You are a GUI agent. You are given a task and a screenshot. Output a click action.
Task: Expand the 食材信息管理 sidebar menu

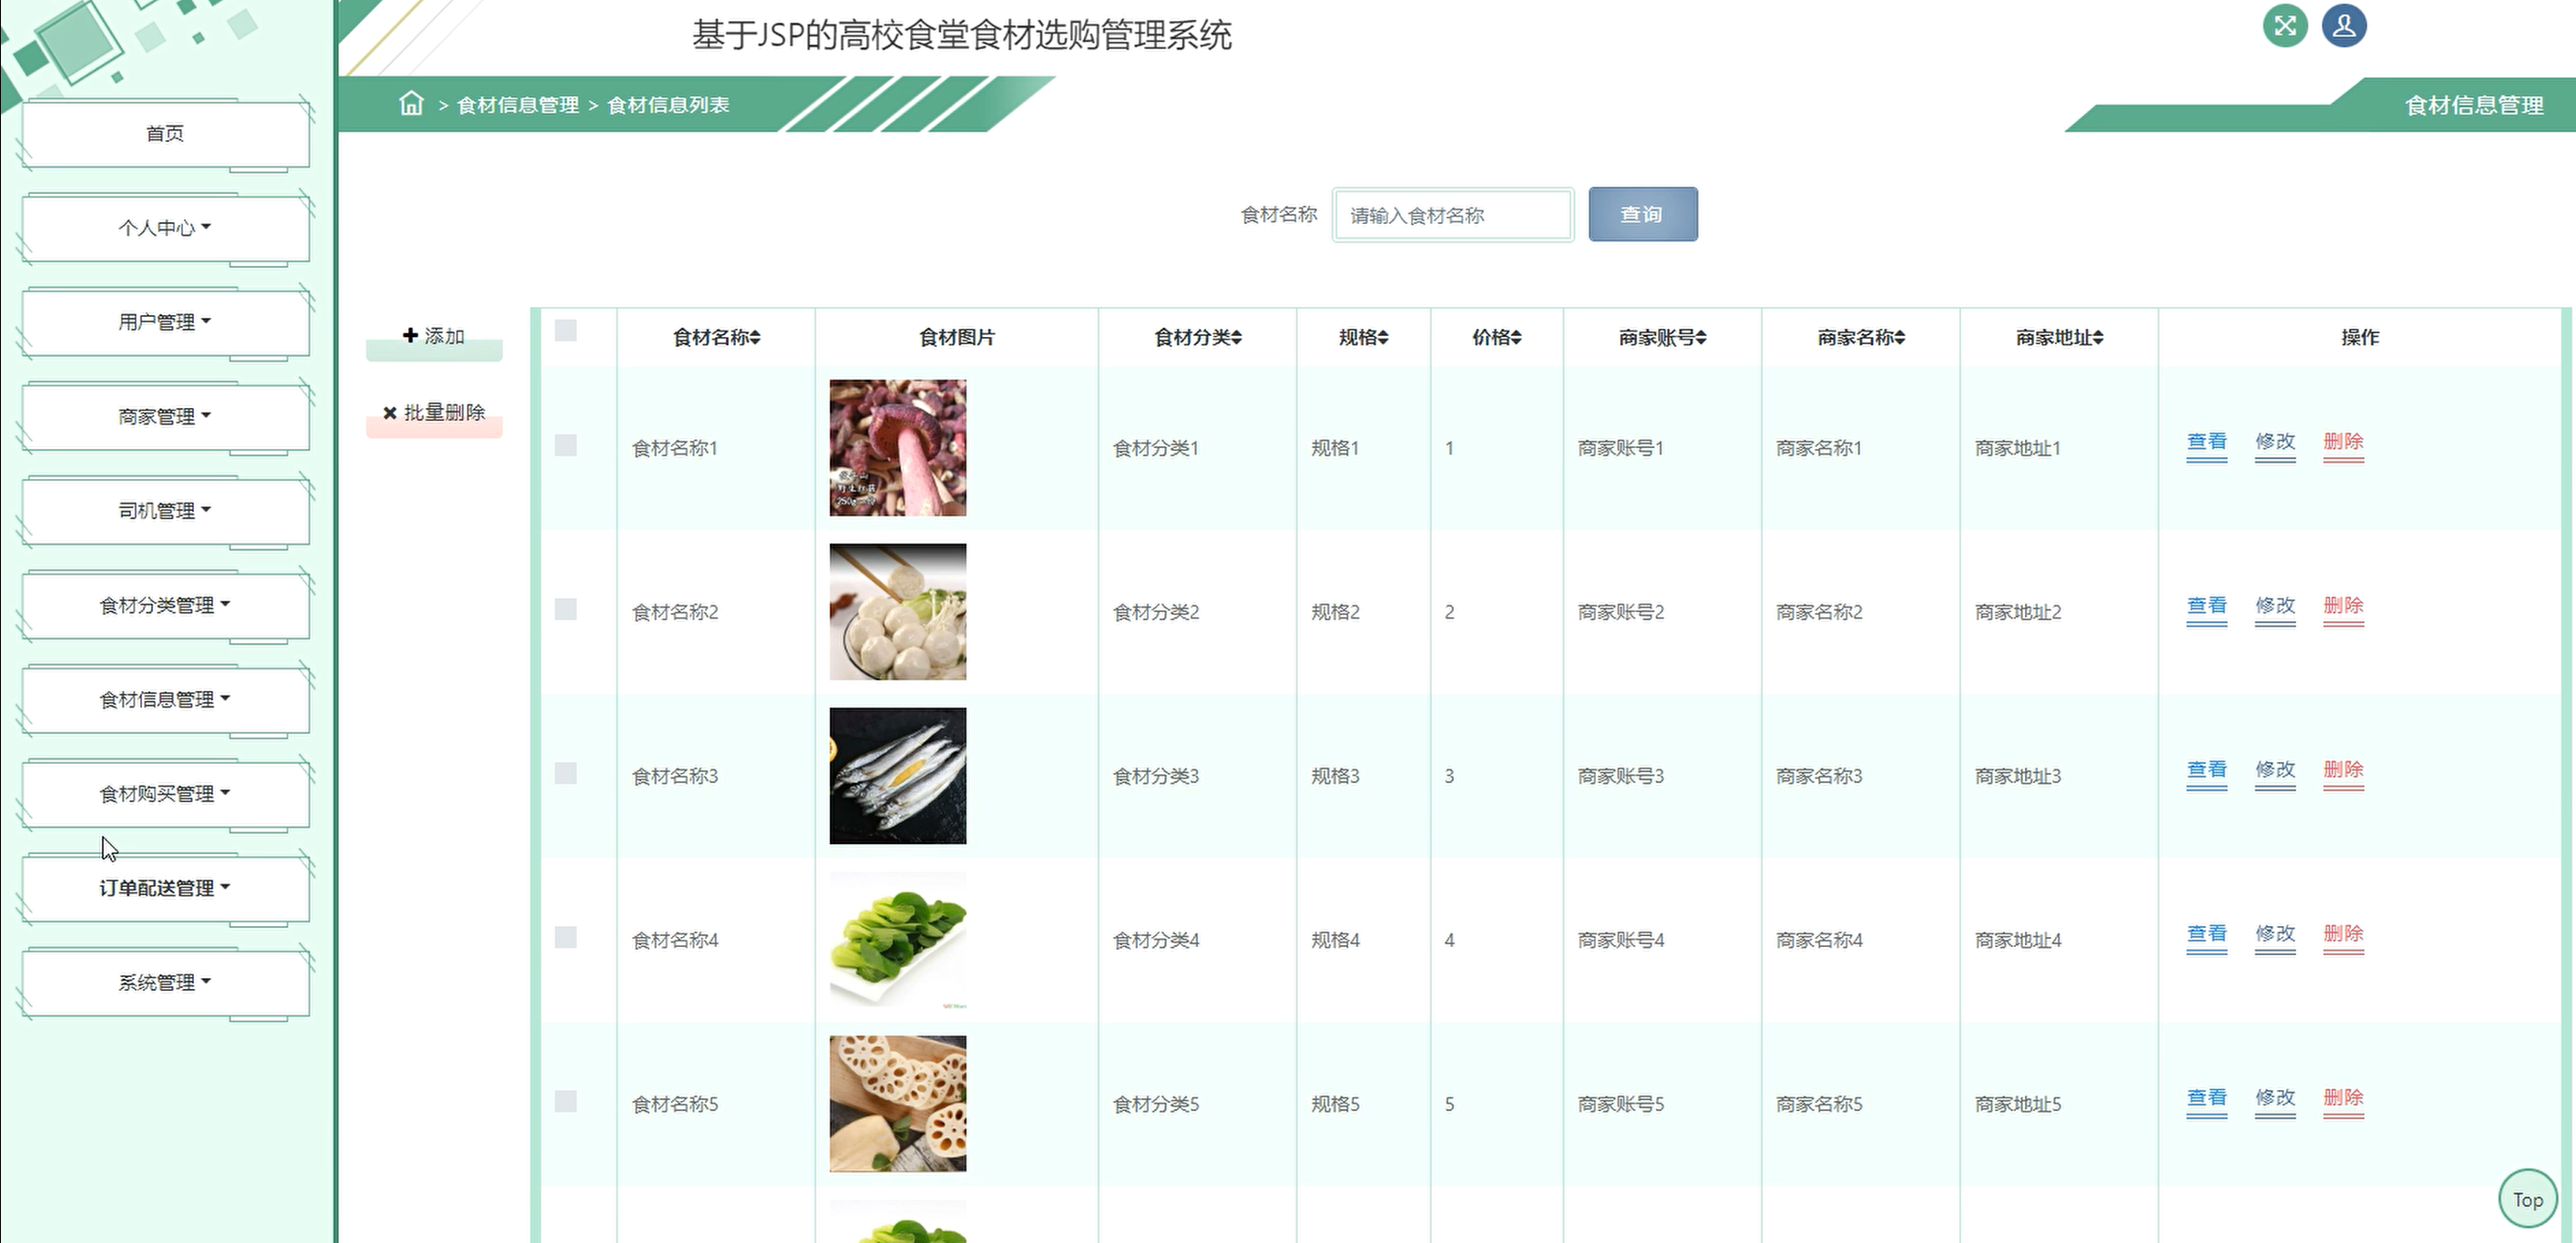[x=165, y=700]
